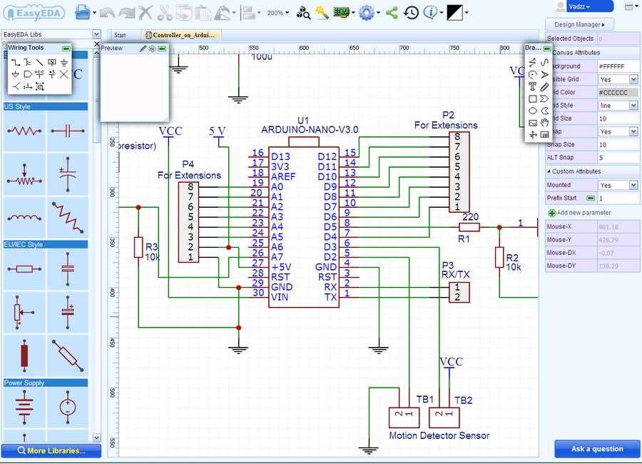Select the No Connect X flag in Wiring Tools
642x464 pixels.
(x=64, y=74)
